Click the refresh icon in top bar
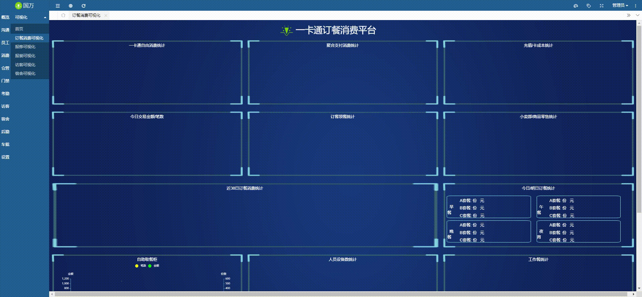The height and width of the screenshot is (297, 642). tap(84, 6)
